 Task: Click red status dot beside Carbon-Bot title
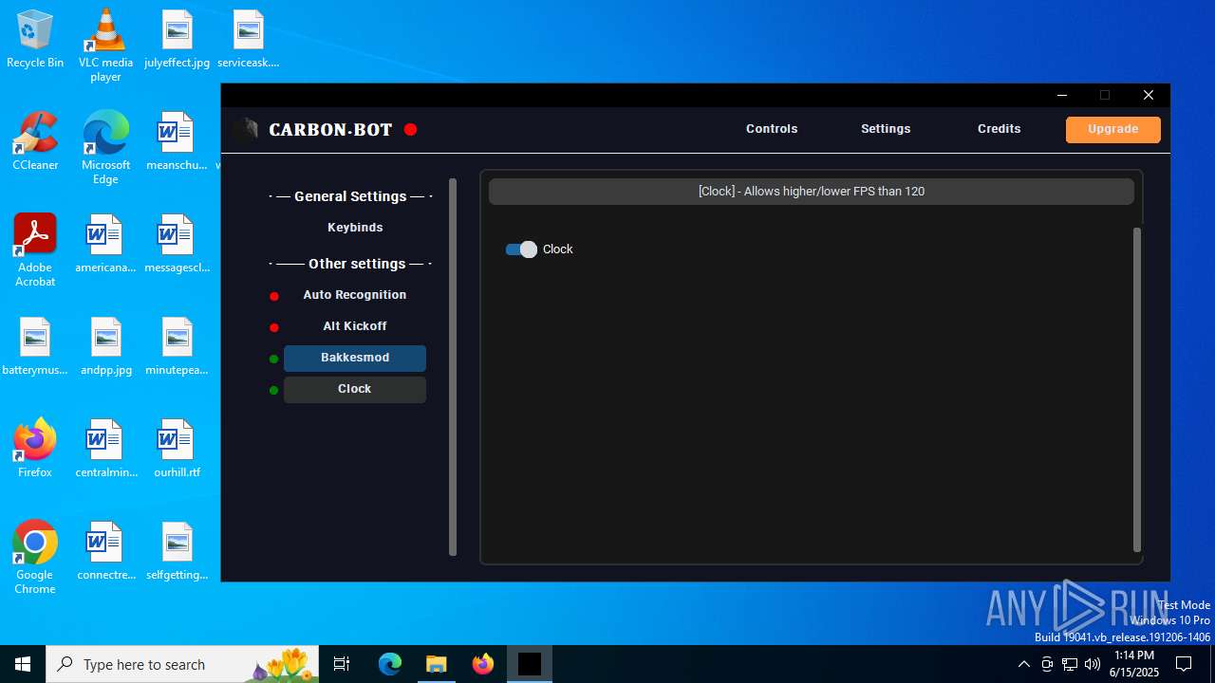coord(410,130)
